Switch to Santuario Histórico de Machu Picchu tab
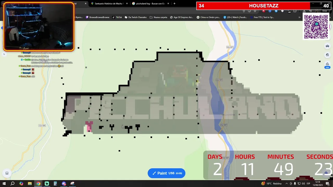333x187 pixels. pos(109,4)
